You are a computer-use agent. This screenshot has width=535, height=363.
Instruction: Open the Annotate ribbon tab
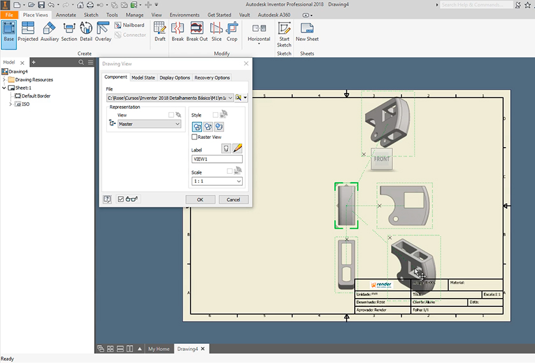pos(66,14)
